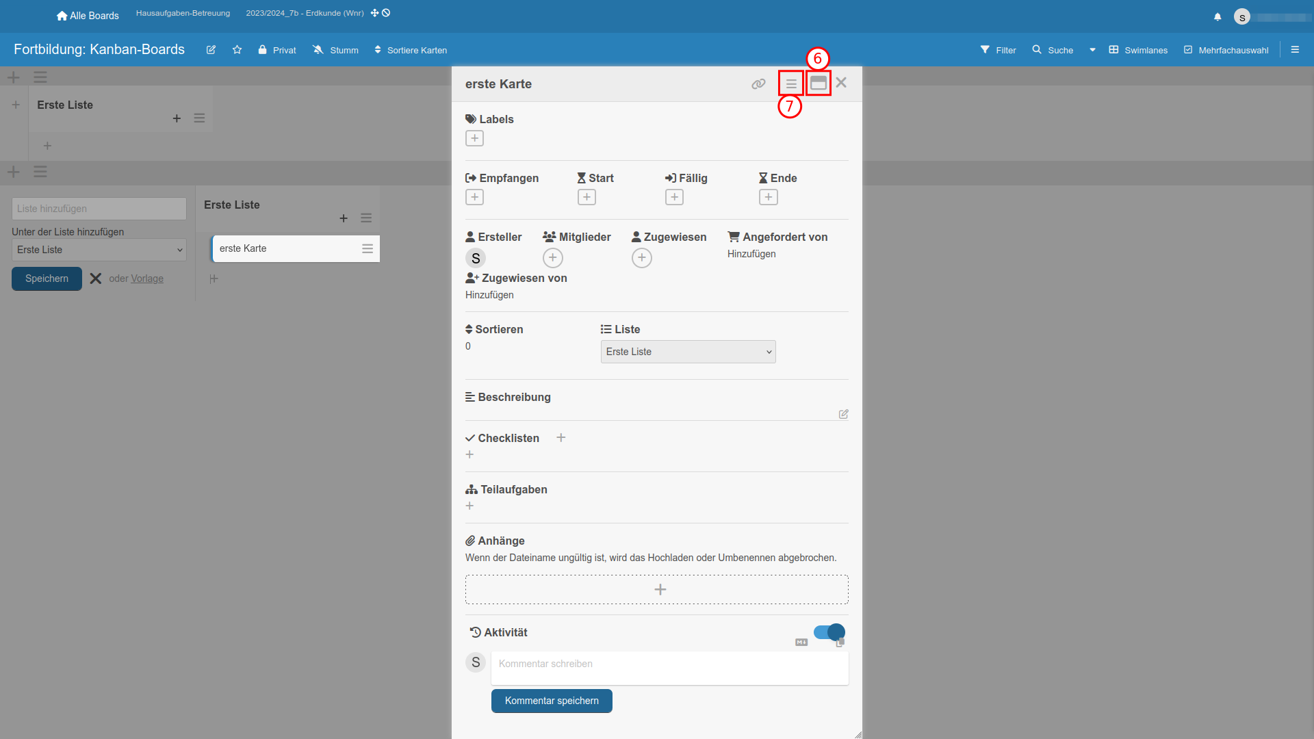Viewport: 1314px width, 739px height.
Task: Edit the Beschreibung with pencil icon
Action: [x=843, y=414]
